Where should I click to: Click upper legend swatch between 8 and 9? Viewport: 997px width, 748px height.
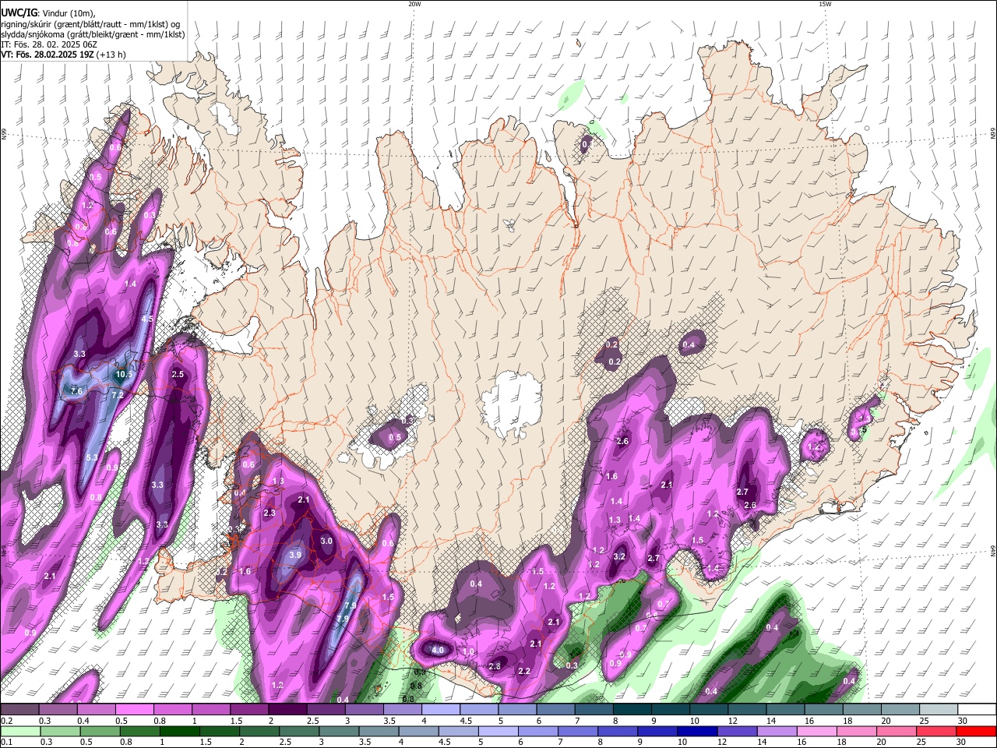click(x=632, y=710)
